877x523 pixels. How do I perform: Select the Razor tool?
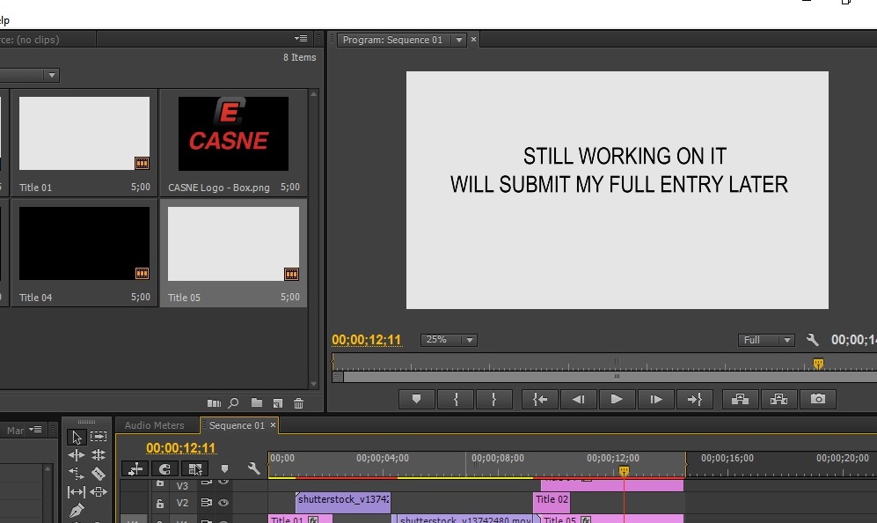click(x=99, y=474)
